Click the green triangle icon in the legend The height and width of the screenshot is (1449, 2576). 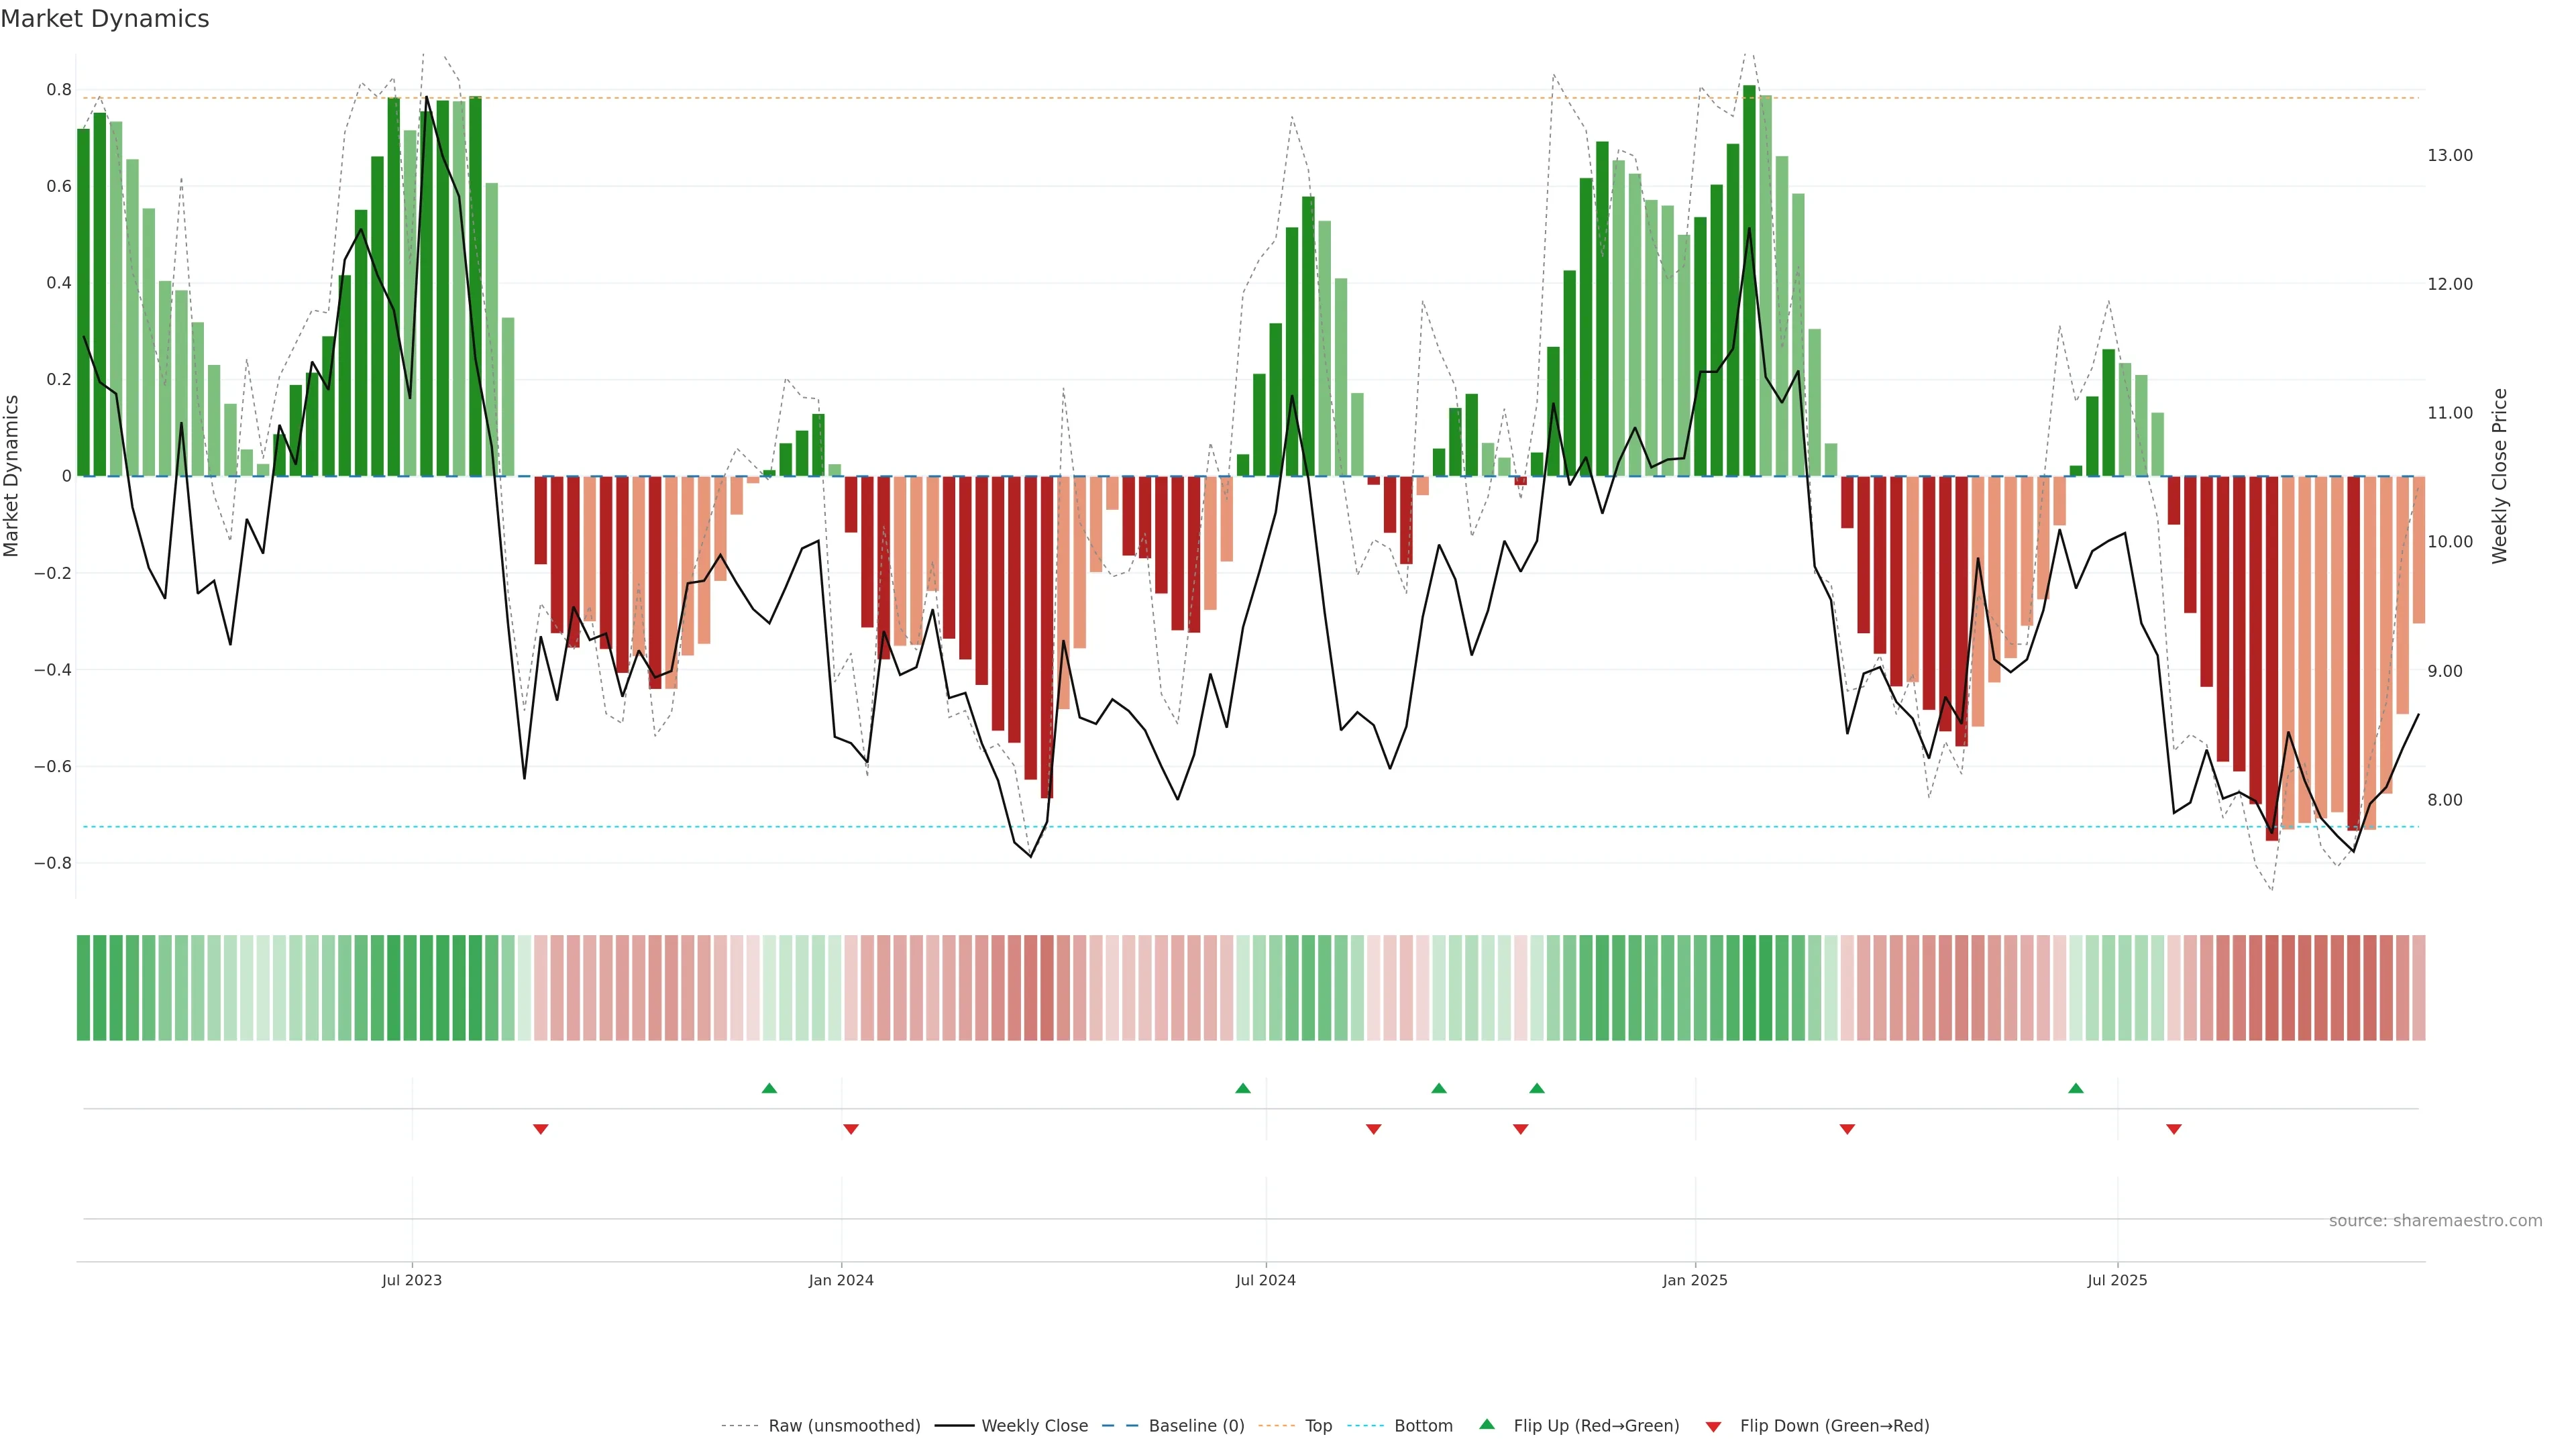click(x=1487, y=1424)
